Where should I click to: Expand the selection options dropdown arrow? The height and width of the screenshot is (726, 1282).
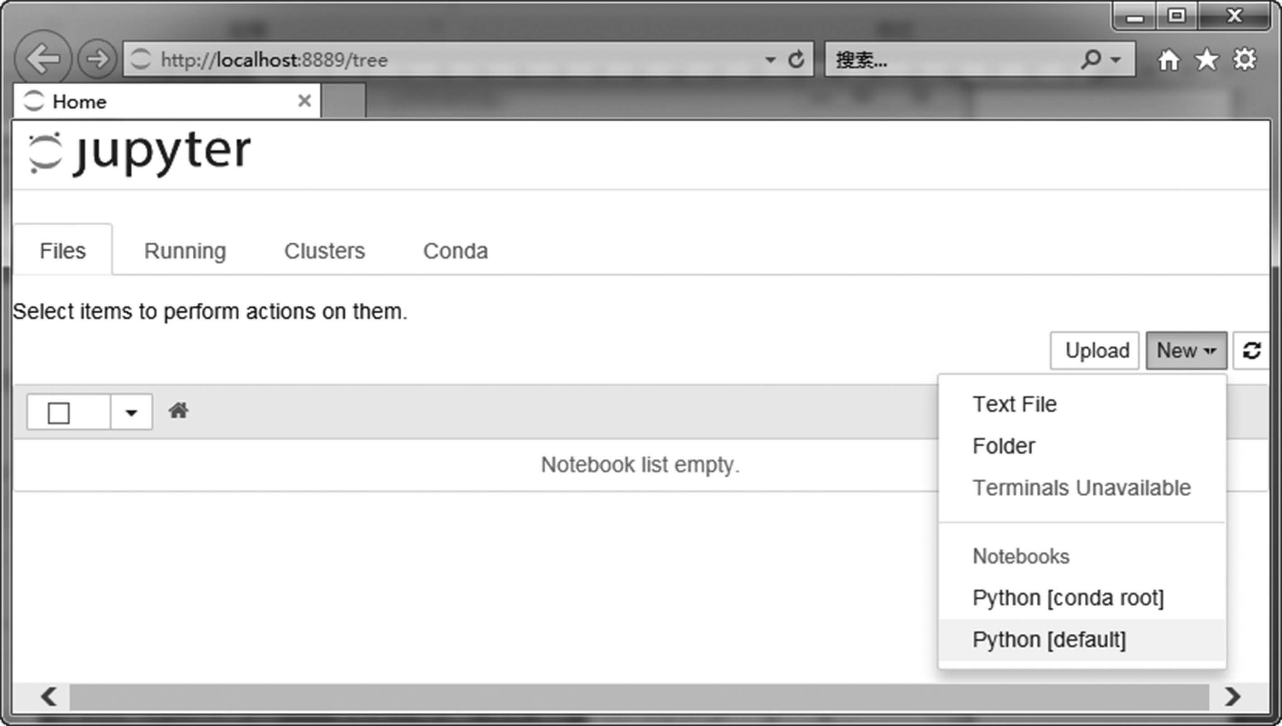131,412
